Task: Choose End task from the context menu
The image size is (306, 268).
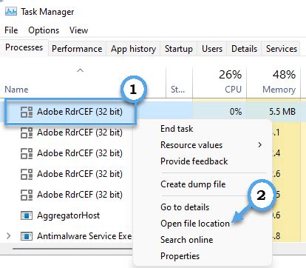Action: click(177, 129)
